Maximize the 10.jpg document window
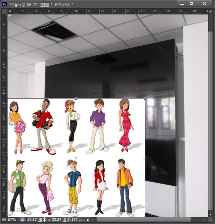This screenshot has height=224, width=215. coord(191,3)
